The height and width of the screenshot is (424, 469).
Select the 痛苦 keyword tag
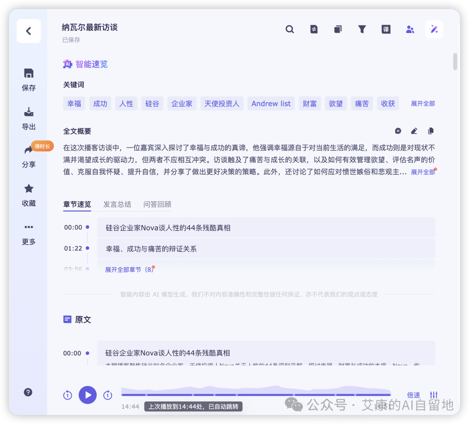pos(362,103)
